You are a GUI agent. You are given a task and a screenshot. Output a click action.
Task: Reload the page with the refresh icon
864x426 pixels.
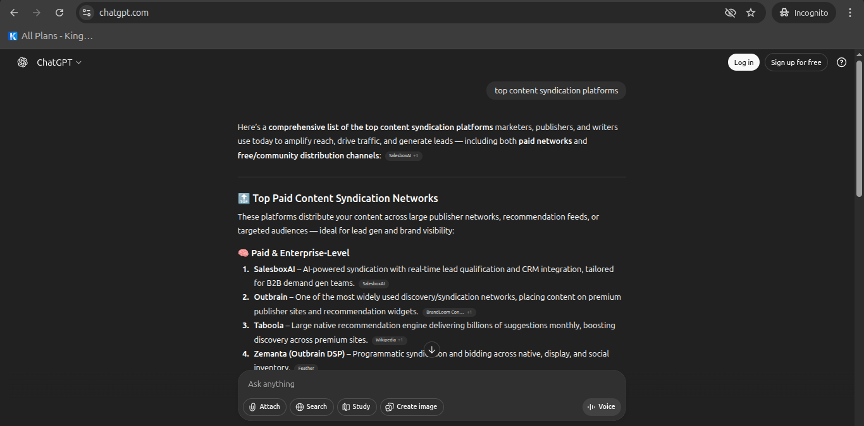59,12
